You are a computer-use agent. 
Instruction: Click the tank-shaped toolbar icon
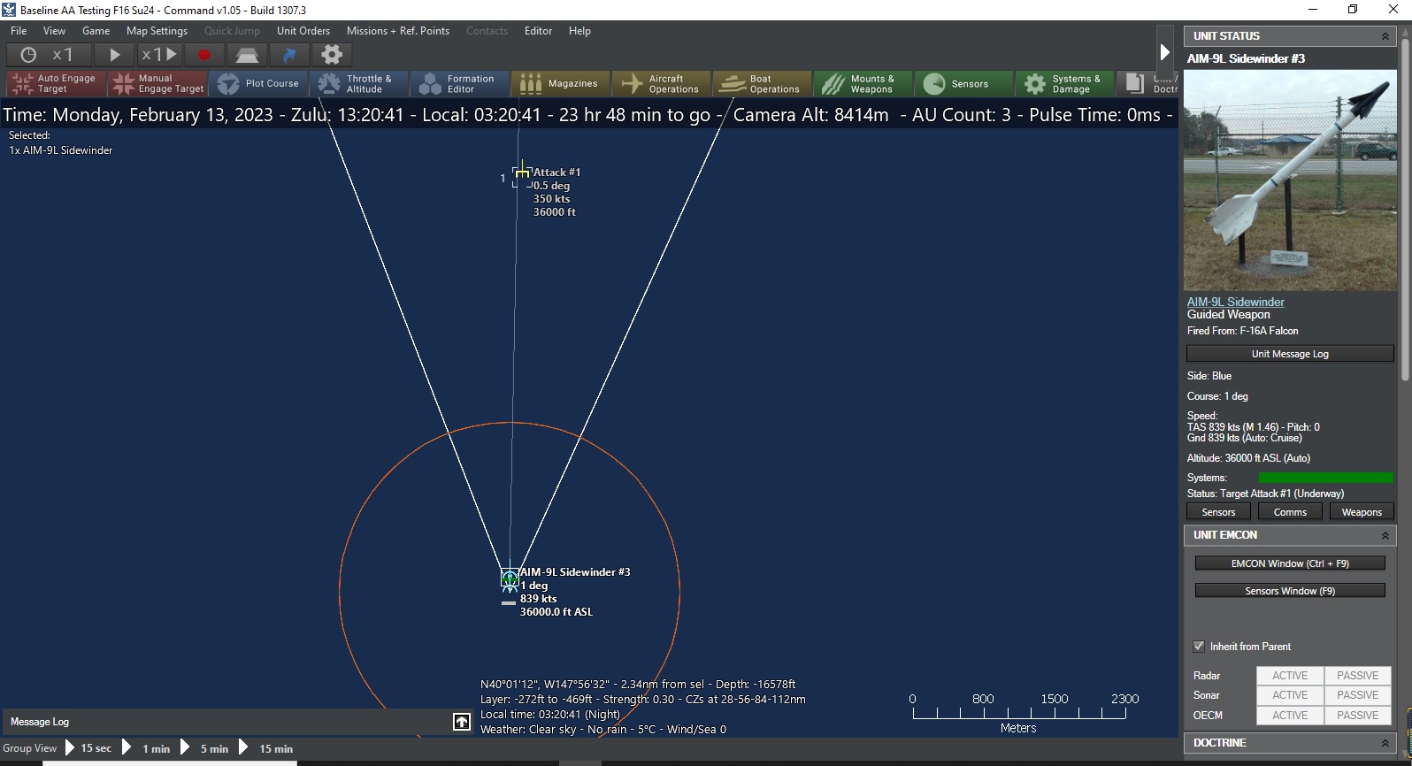coord(247,55)
